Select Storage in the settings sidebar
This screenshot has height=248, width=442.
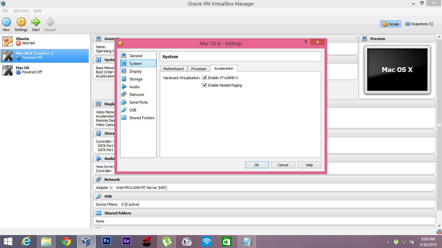138,79
